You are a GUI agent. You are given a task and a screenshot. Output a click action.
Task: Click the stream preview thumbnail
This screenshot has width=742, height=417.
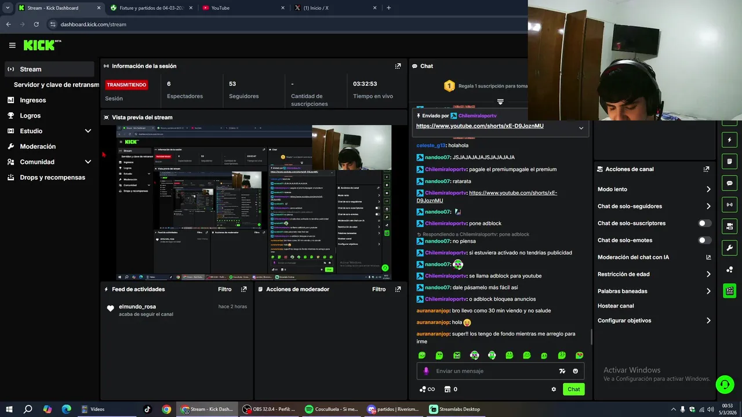point(254,203)
